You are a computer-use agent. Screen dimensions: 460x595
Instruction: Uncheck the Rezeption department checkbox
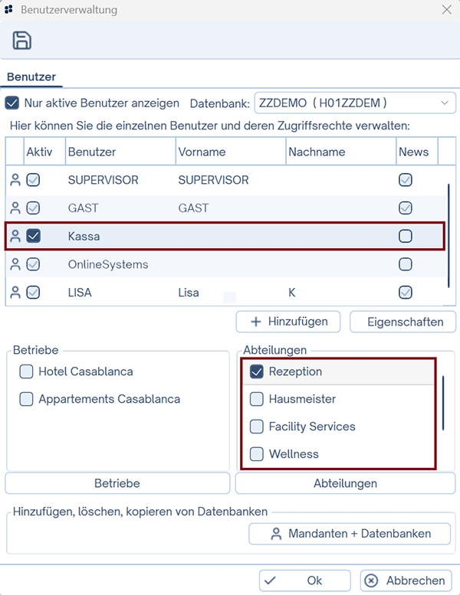pyautogui.click(x=257, y=372)
